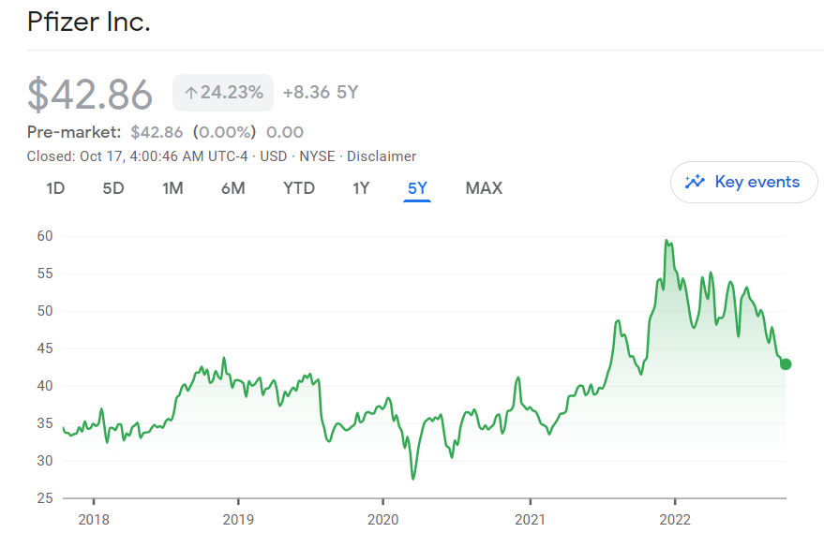The width and height of the screenshot is (824, 533).
Task: Click the Pfizer Inc. heading
Action: coord(89,22)
